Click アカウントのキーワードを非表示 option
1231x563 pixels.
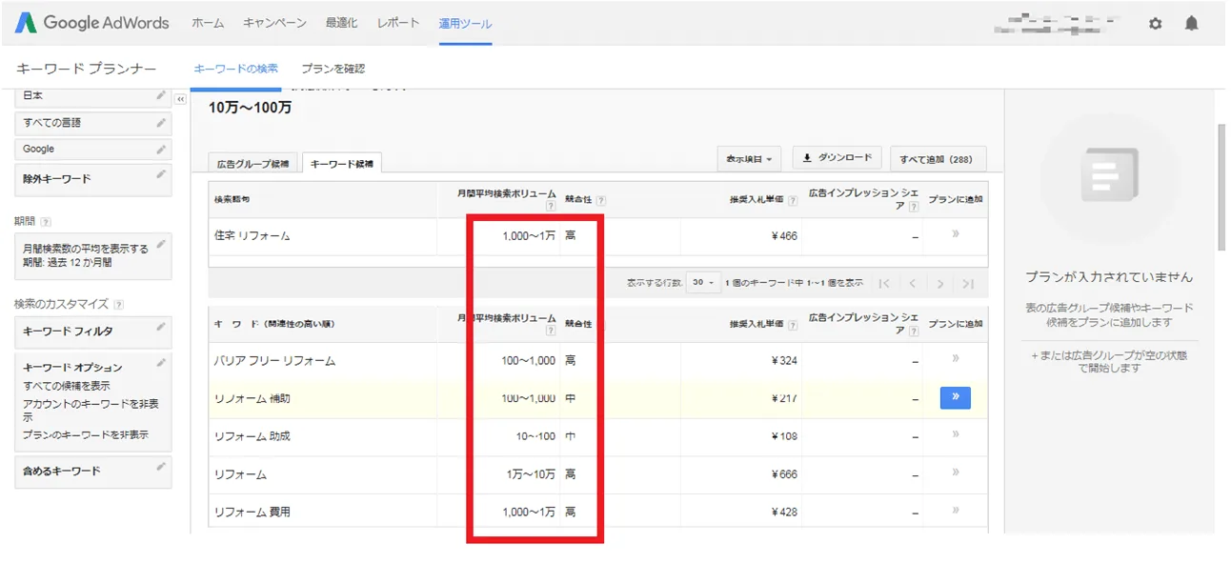pos(91,411)
